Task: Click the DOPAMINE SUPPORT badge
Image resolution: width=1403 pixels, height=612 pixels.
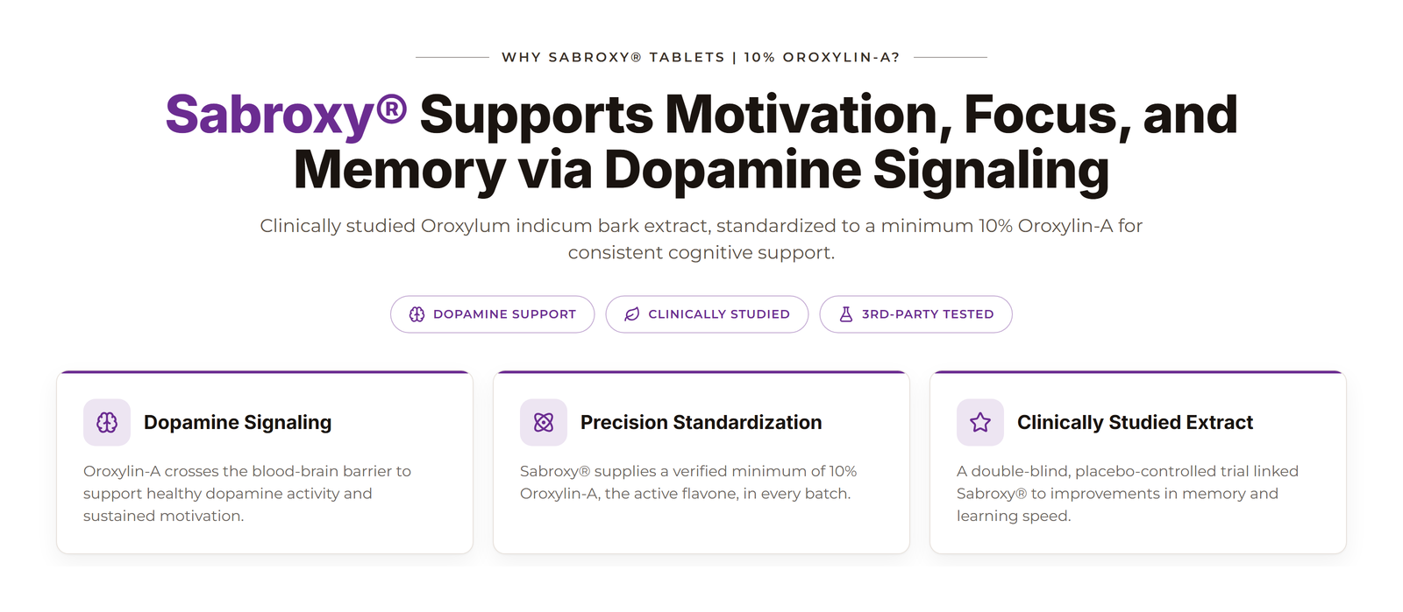Action: pos(493,314)
